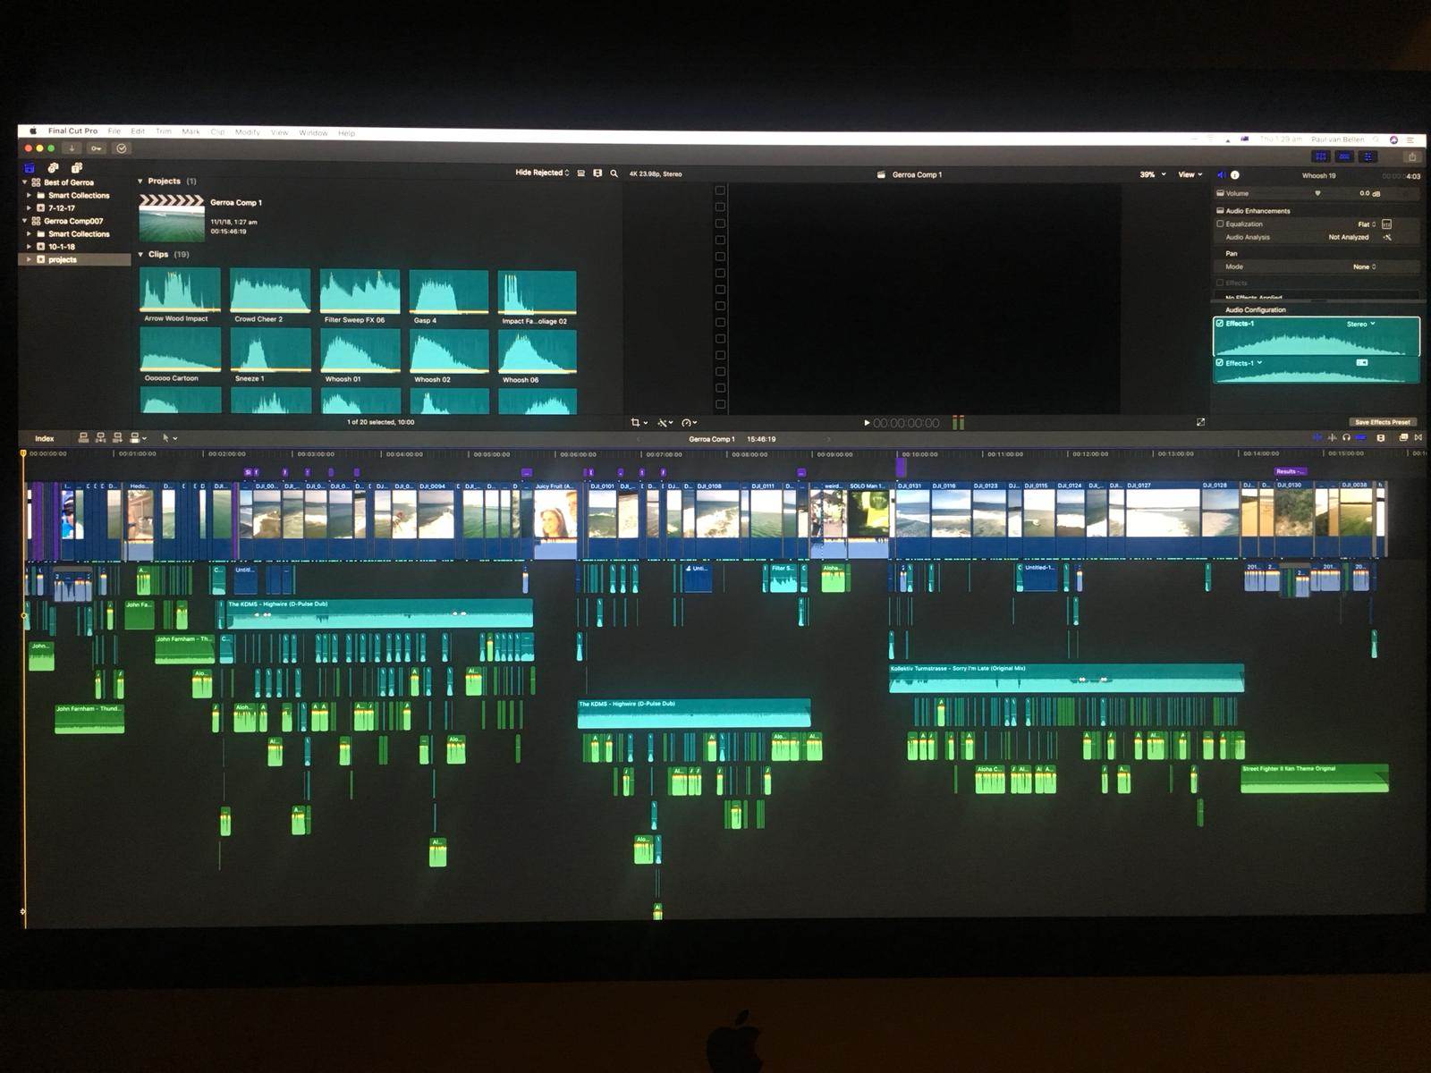Select the Crowd Cheer 2 clip thumbnail
1431x1073 pixels.
pos(270,291)
